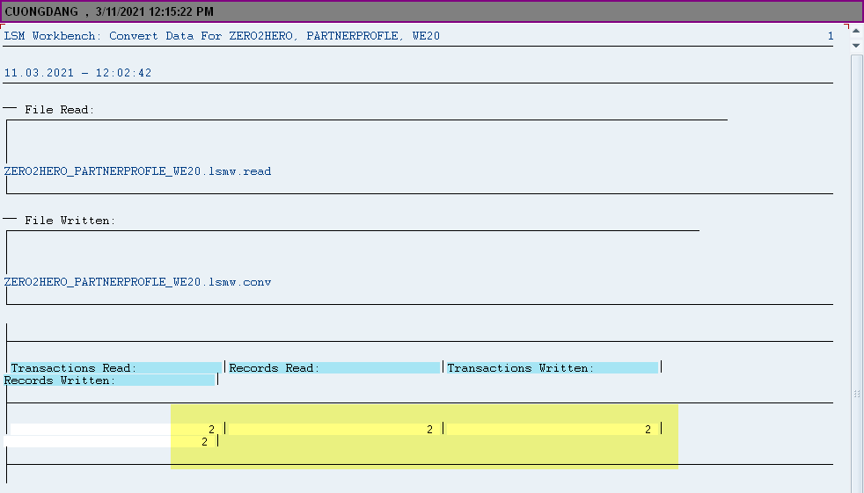
Task: Click the File Read section header
Action: point(59,110)
